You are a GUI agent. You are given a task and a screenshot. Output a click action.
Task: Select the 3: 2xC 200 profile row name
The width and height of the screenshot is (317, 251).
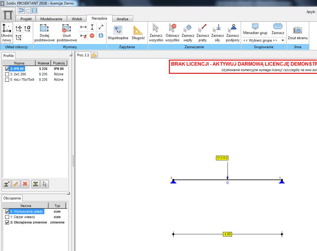pyautogui.click(x=18, y=74)
